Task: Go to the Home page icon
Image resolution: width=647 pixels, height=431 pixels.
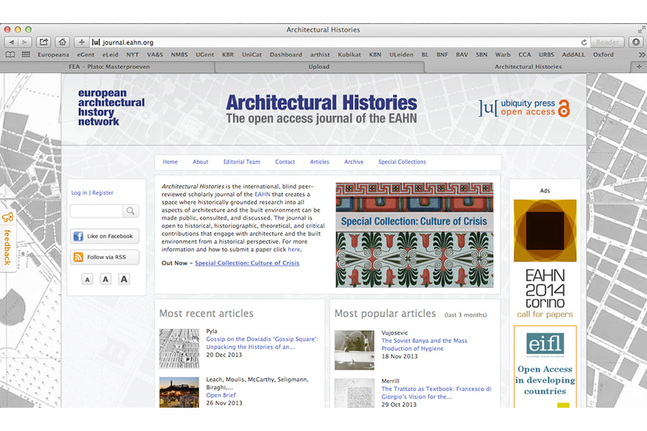Action: (63, 42)
